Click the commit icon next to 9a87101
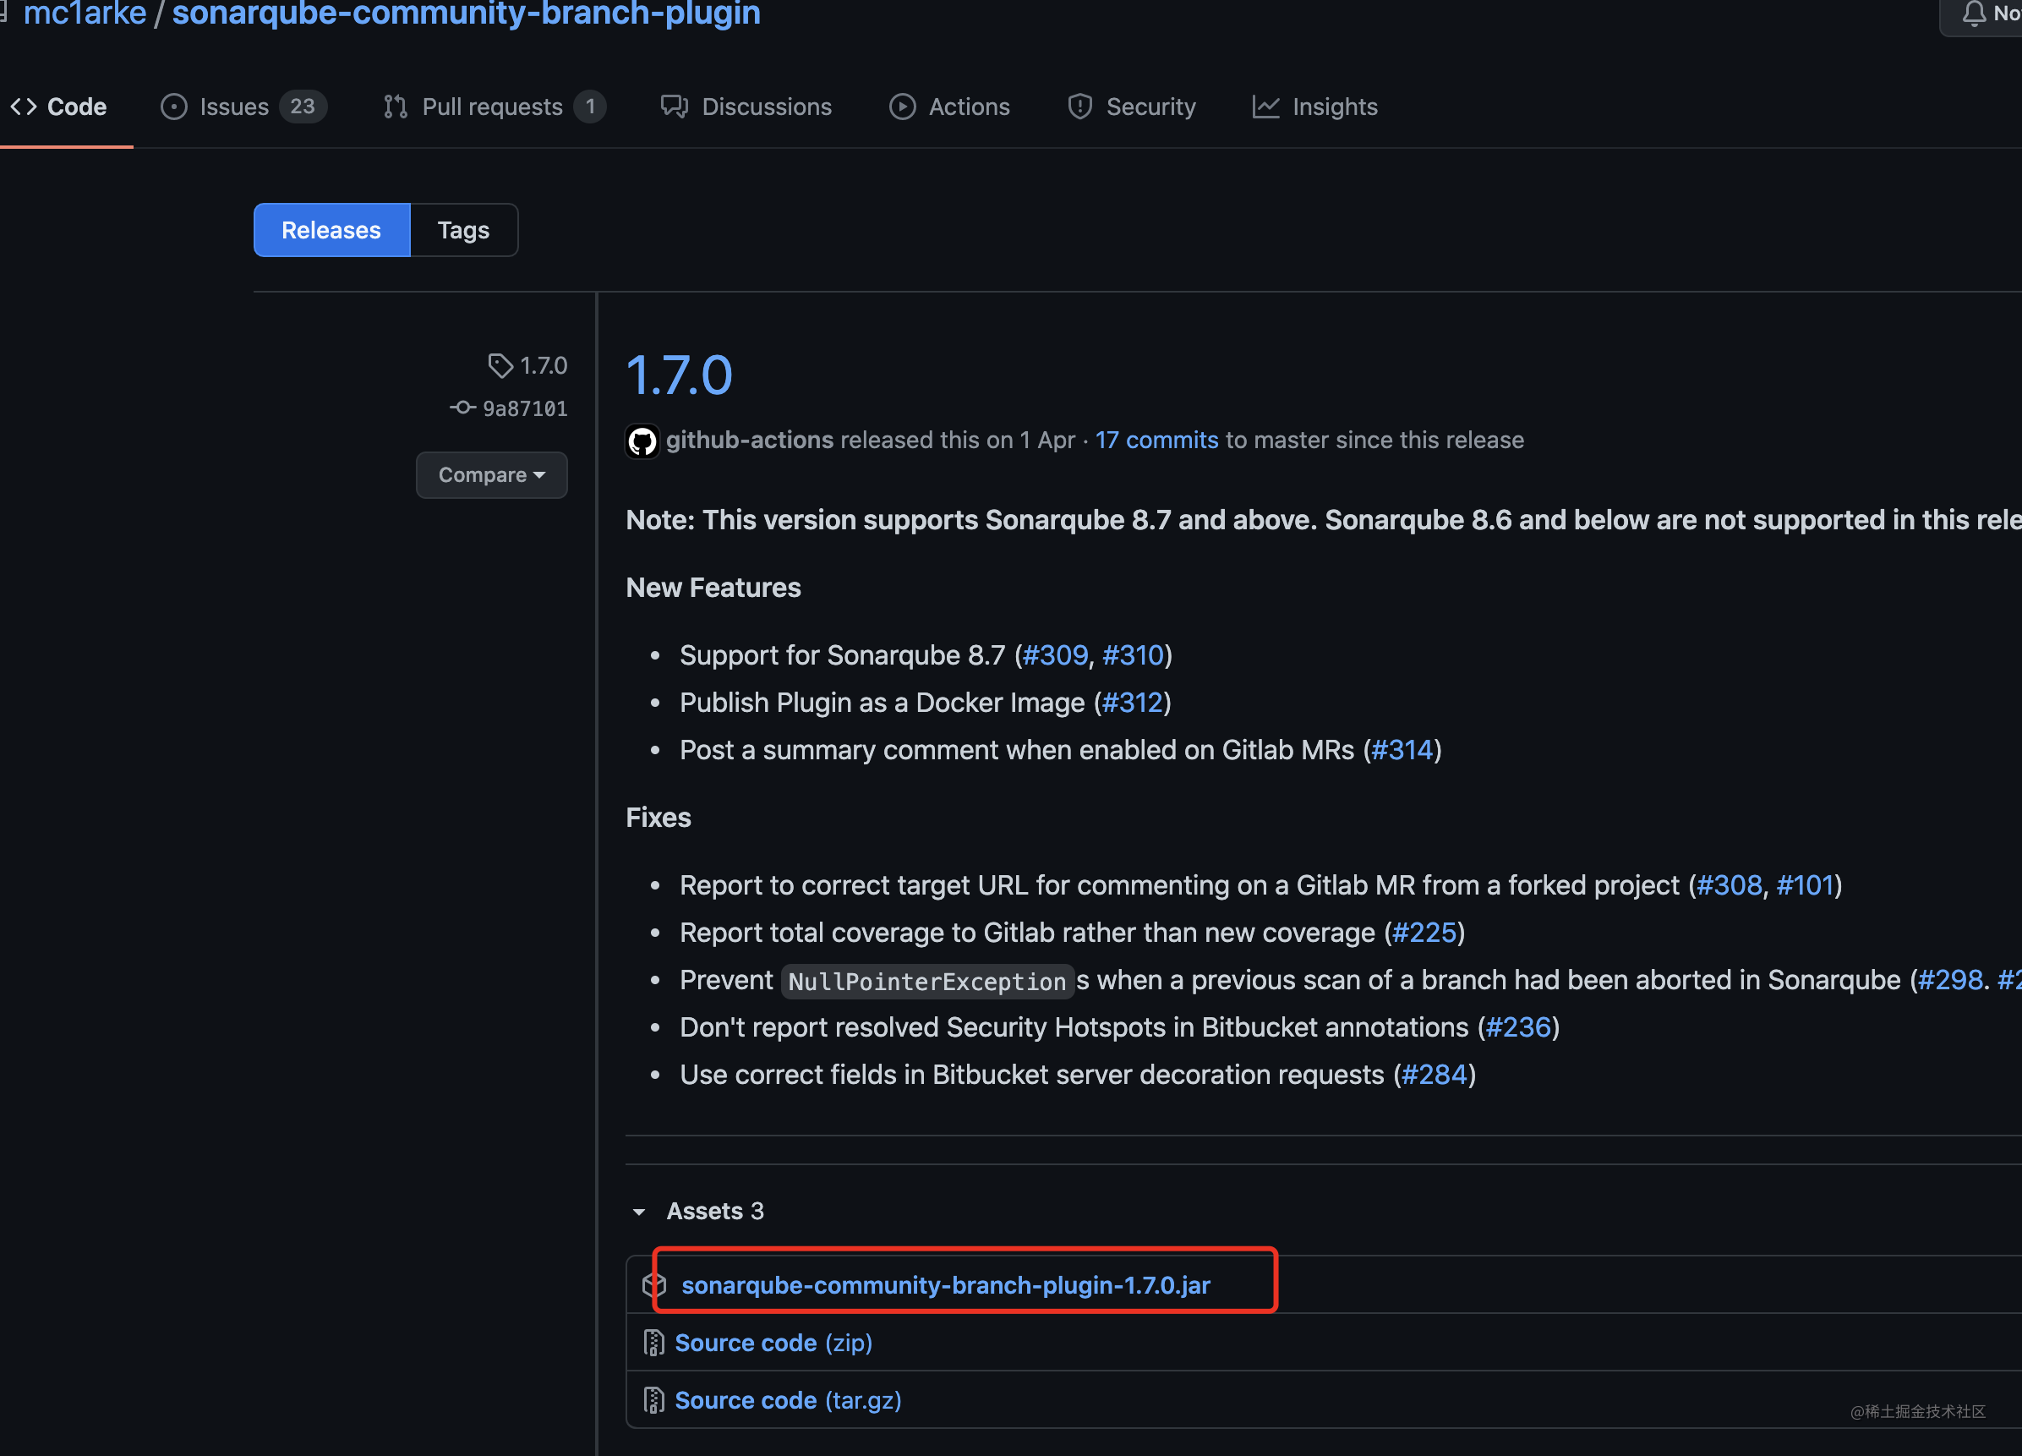Image resolution: width=2022 pixels, height=1456 pixels. (x=462, y=408)
